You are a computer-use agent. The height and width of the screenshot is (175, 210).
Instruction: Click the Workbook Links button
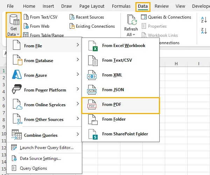coord(160,35)
